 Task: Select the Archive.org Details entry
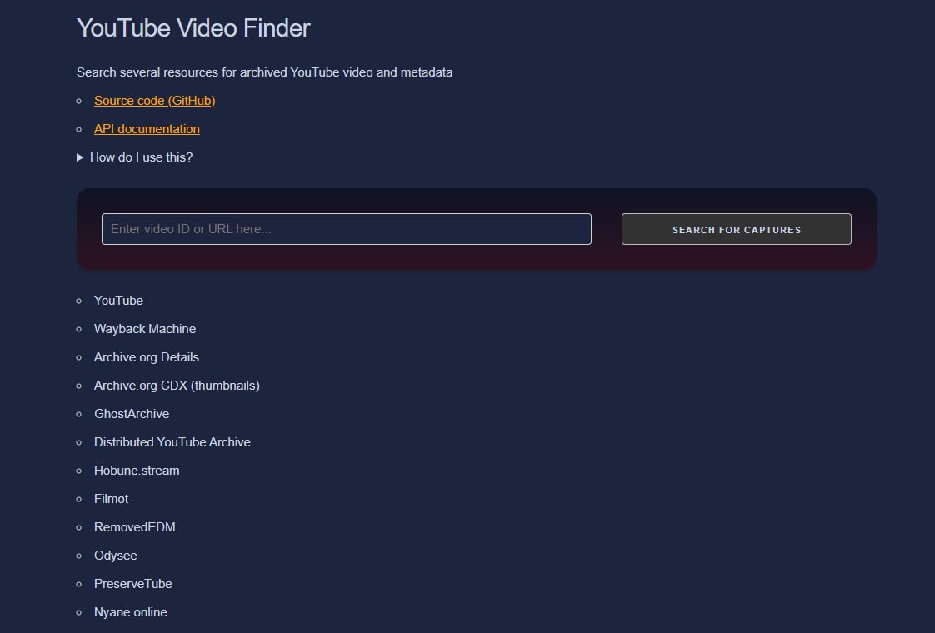click(x=147, y=357)
